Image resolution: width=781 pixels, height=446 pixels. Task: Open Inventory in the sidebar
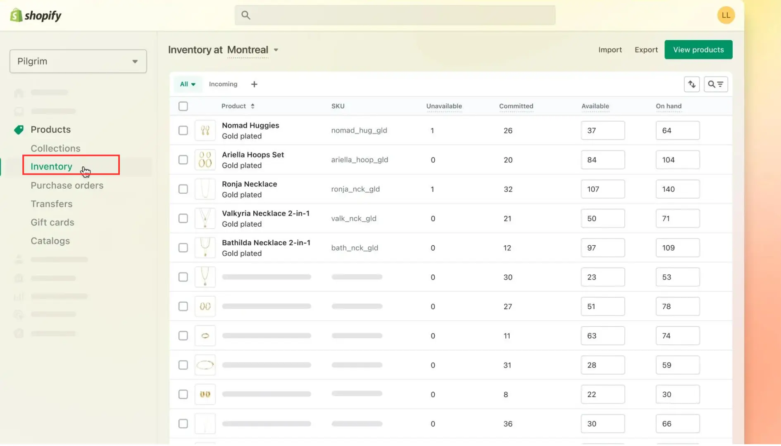pyautogui.click(x=51, y=166)
